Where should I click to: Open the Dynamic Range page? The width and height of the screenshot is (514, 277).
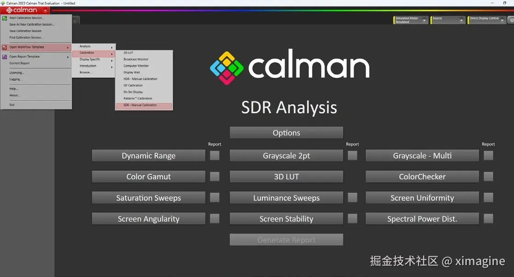(149, 155)
